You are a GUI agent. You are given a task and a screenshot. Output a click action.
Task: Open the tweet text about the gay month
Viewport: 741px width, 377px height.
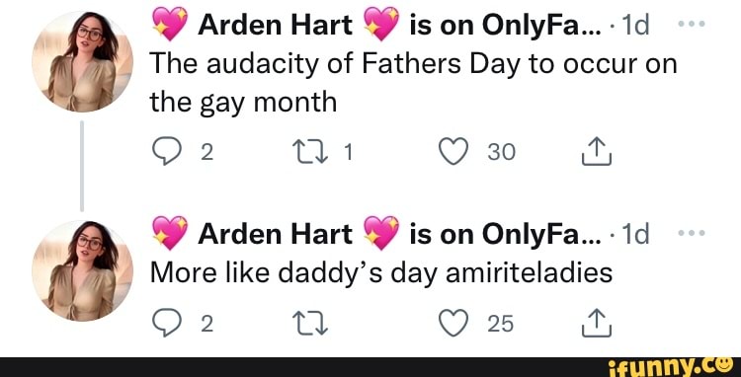point(414,83)
